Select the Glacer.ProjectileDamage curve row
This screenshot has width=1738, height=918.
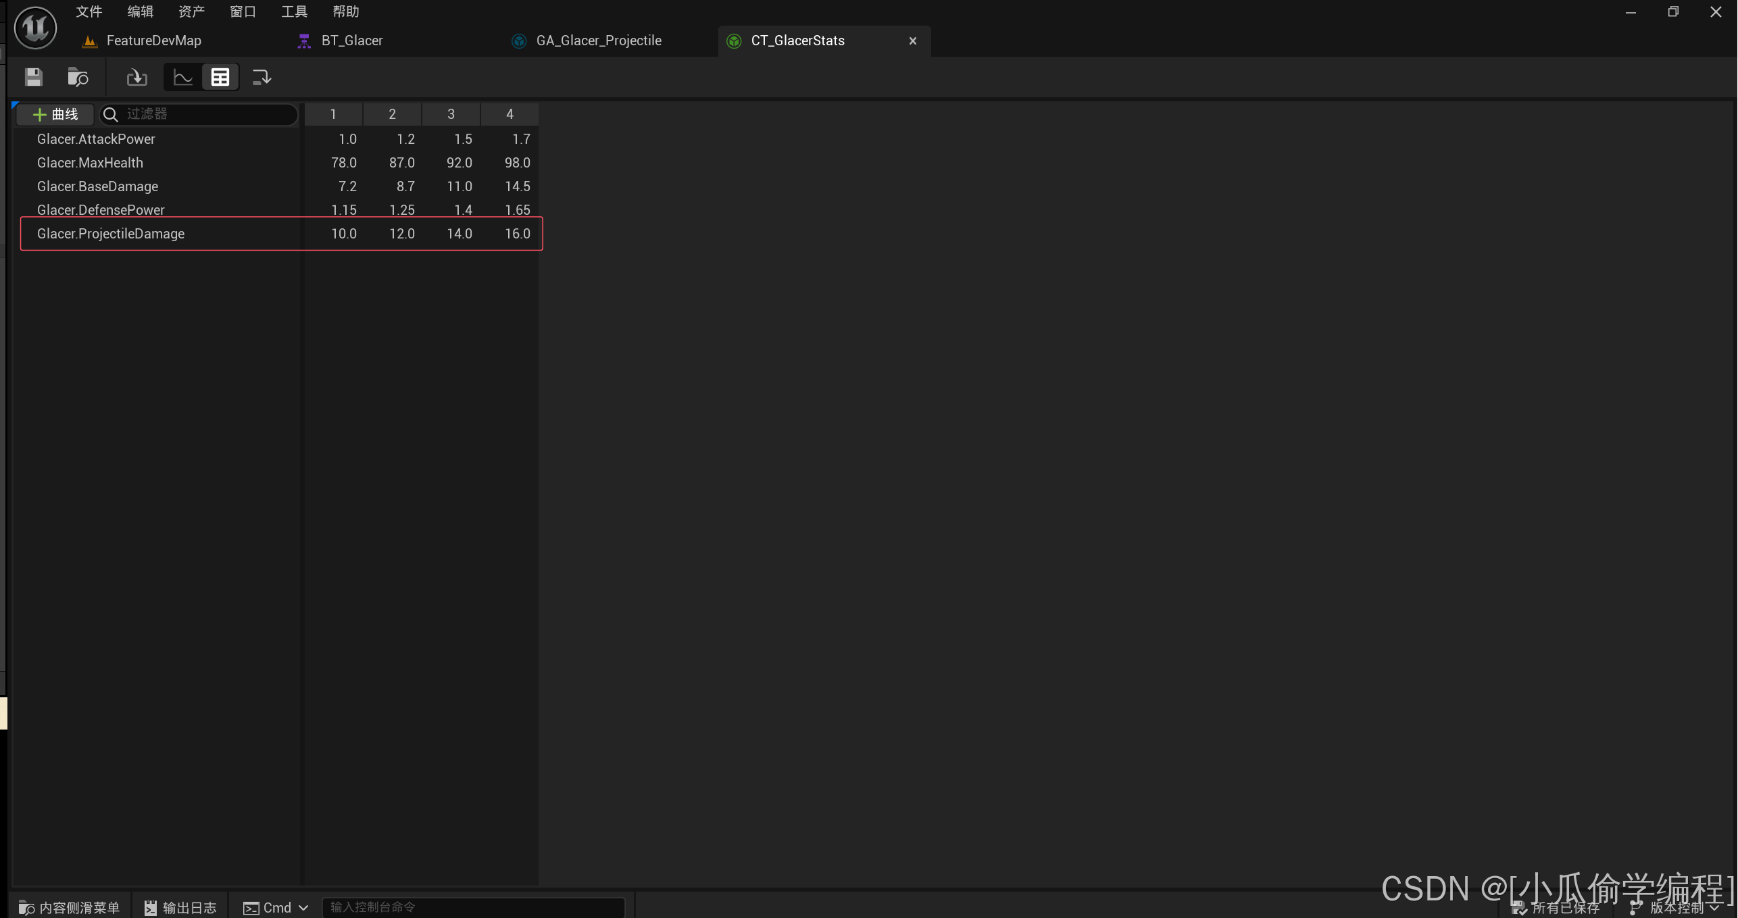pyautogui.click(x=111, y=234)
